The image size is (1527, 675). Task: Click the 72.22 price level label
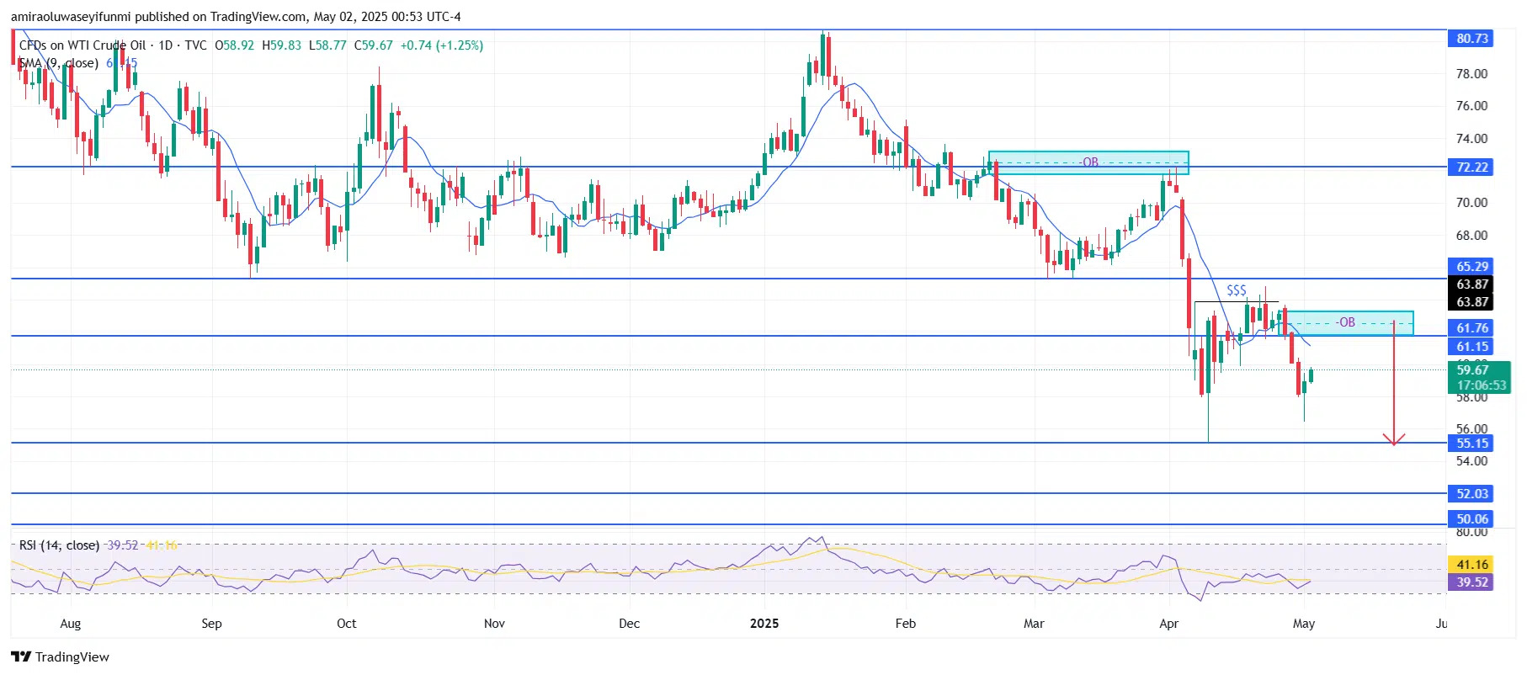[1471, 167]
